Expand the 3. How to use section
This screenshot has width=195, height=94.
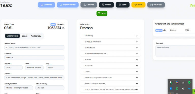(110, 48)
